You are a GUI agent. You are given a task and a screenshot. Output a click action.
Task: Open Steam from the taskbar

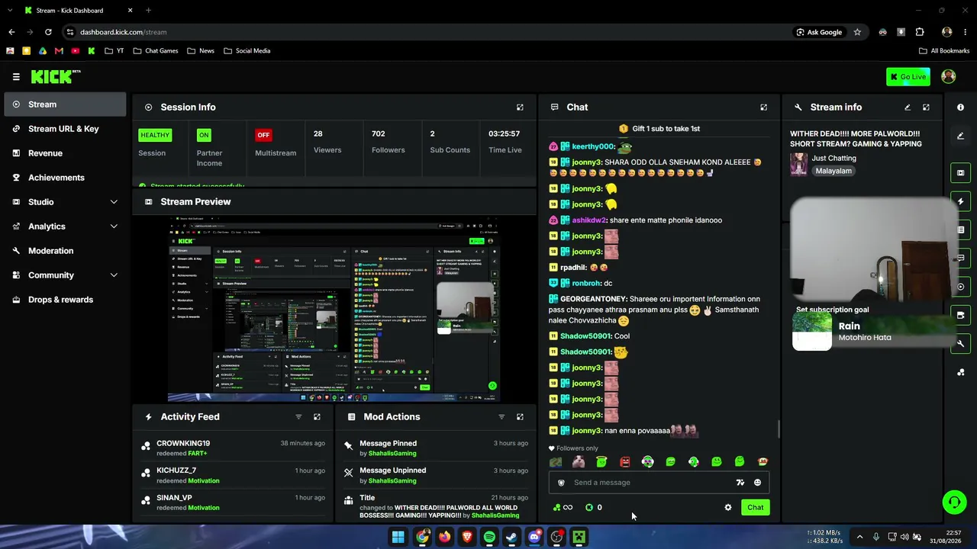[x=511, y=538]
